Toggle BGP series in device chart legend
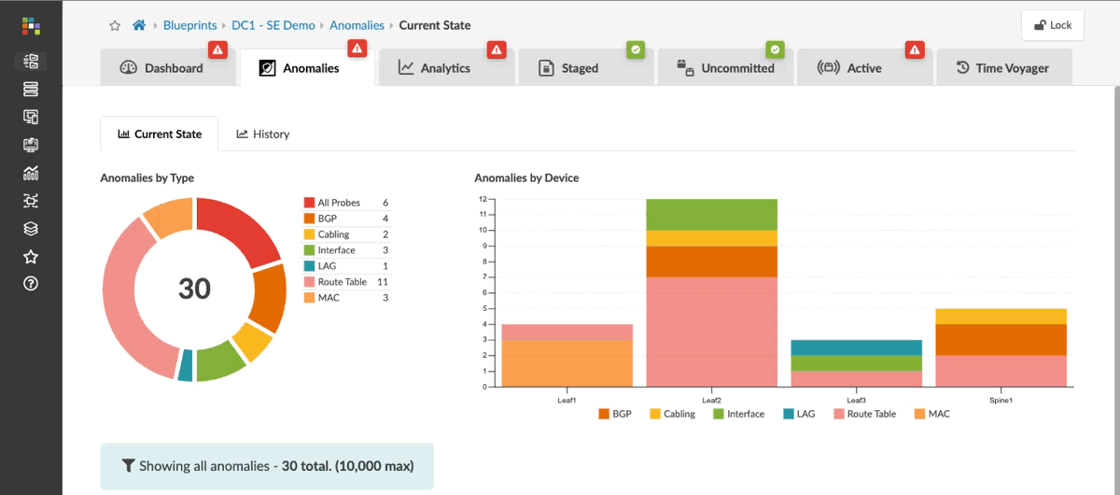The image size is (1120, 495). [615, 414]
